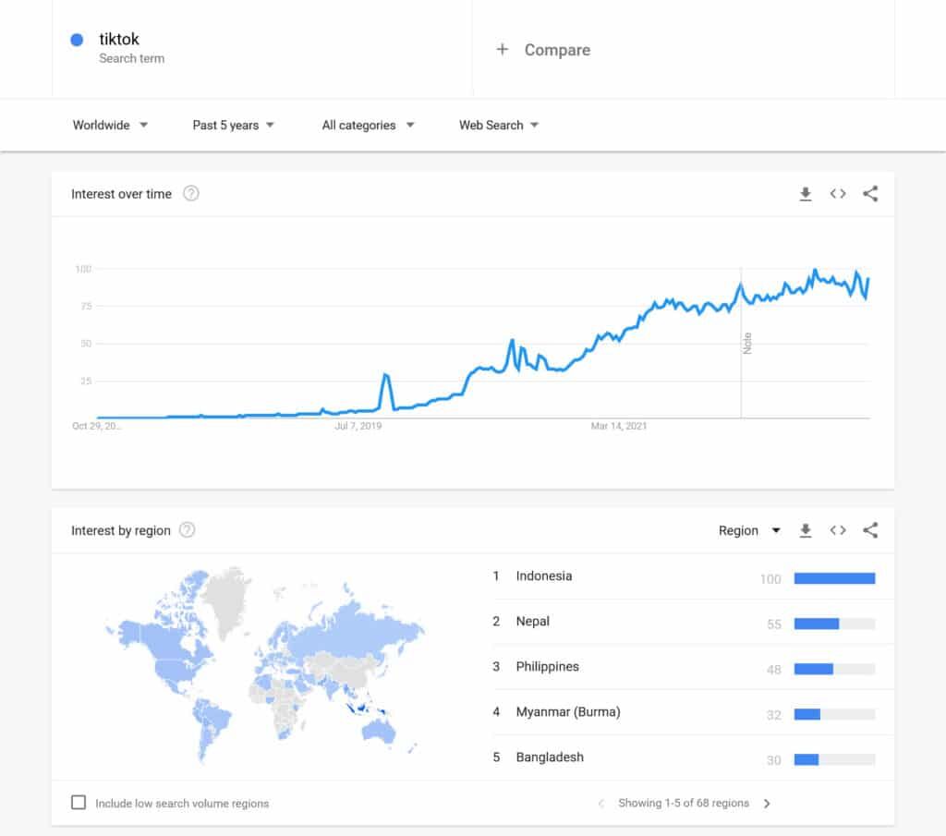Share the Interest over time chart

pyautogui.click(x=870, y=194)
